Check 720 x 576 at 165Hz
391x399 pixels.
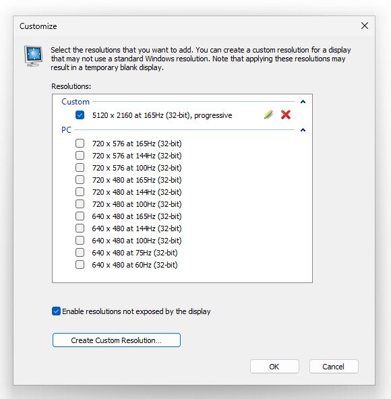point(80,144)
